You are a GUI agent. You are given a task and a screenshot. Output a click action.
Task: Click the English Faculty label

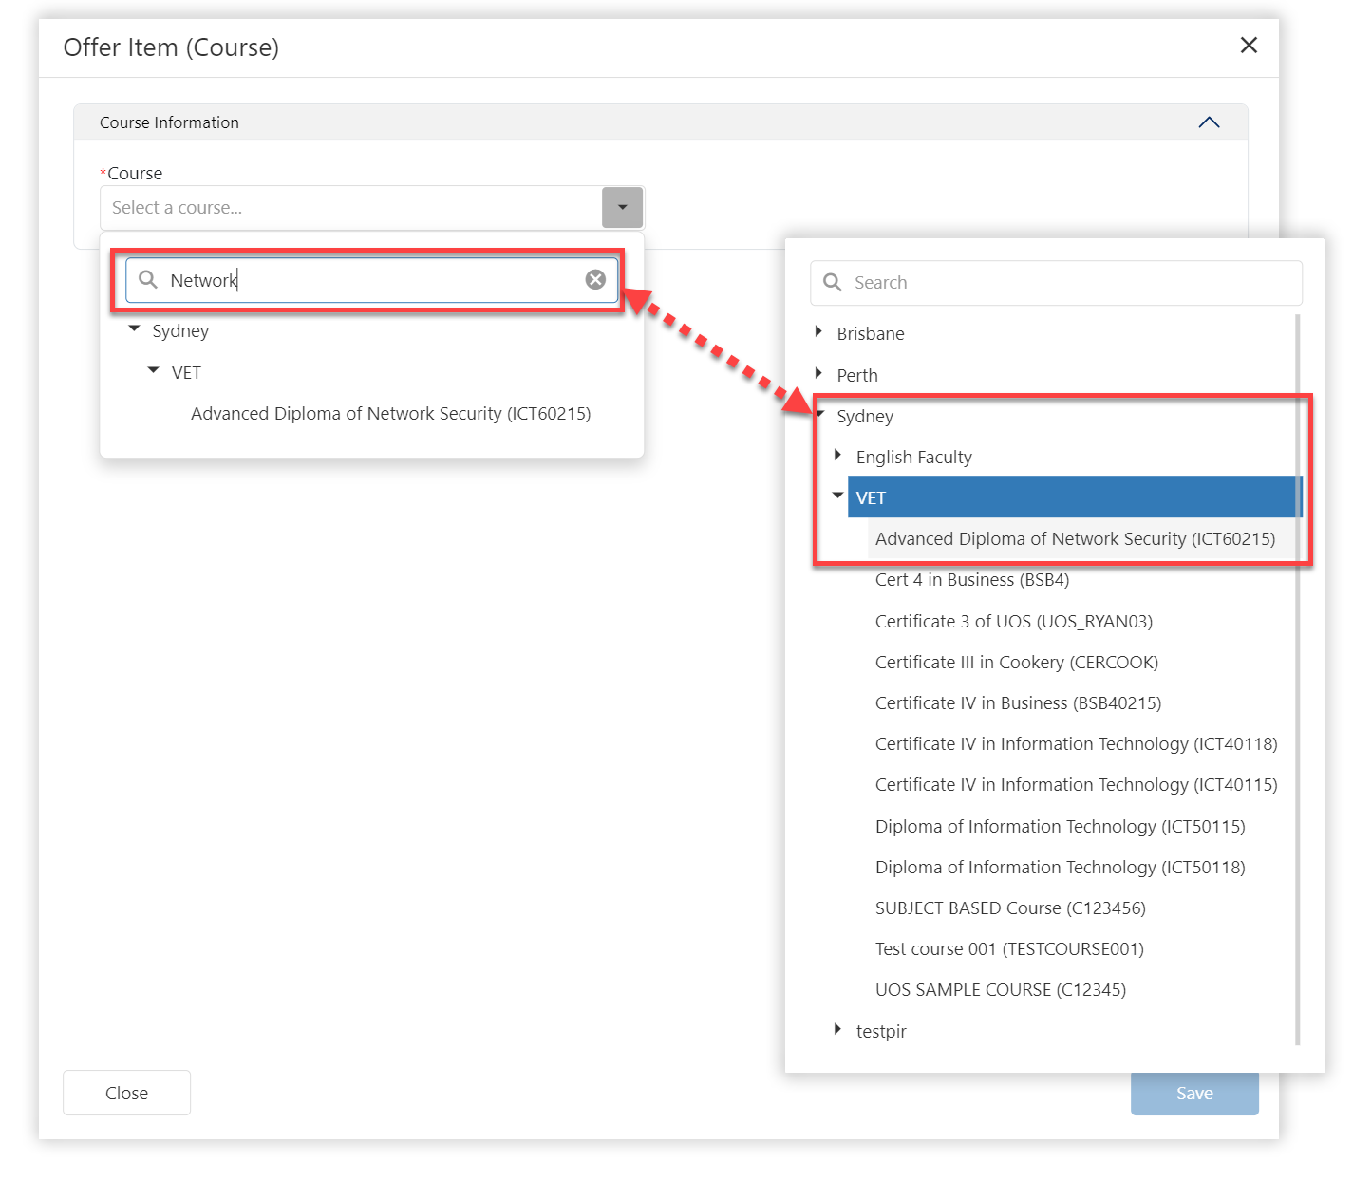[914, 458]
